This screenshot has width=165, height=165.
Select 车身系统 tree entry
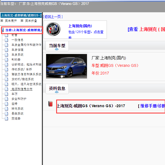(17, 55)
